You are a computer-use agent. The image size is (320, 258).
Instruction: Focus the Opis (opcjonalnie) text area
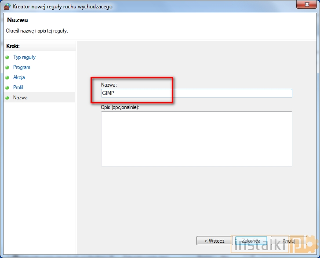coord(196,139)
